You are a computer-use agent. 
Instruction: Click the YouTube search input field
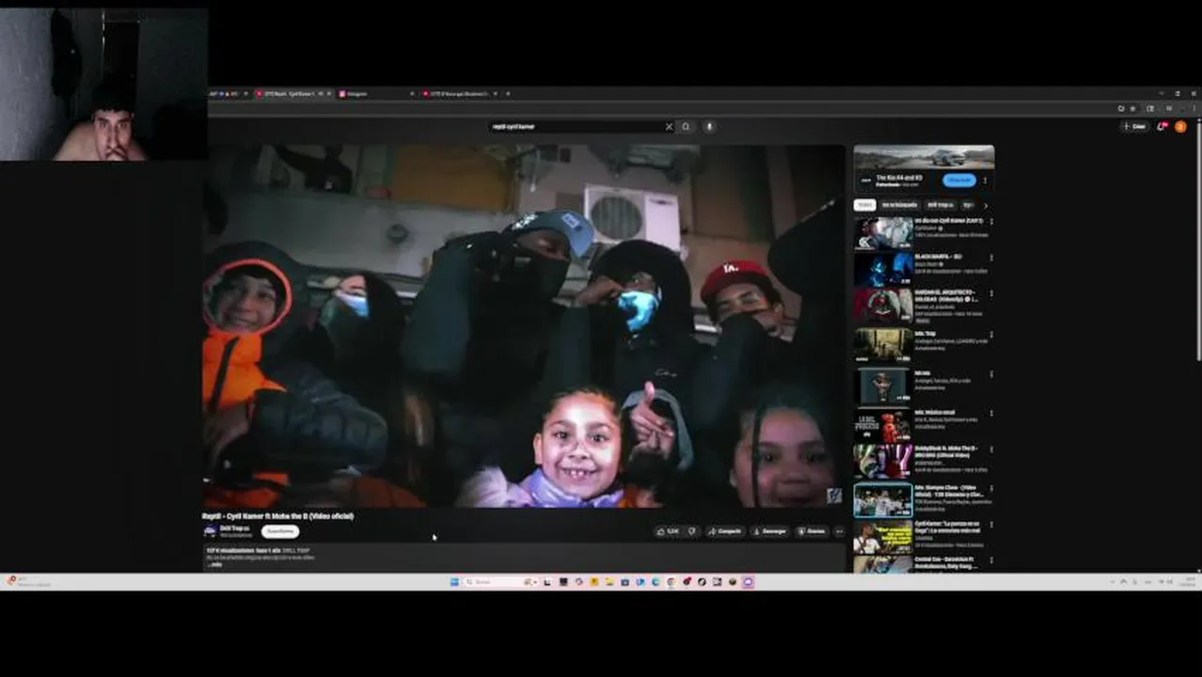pos(576,127)
